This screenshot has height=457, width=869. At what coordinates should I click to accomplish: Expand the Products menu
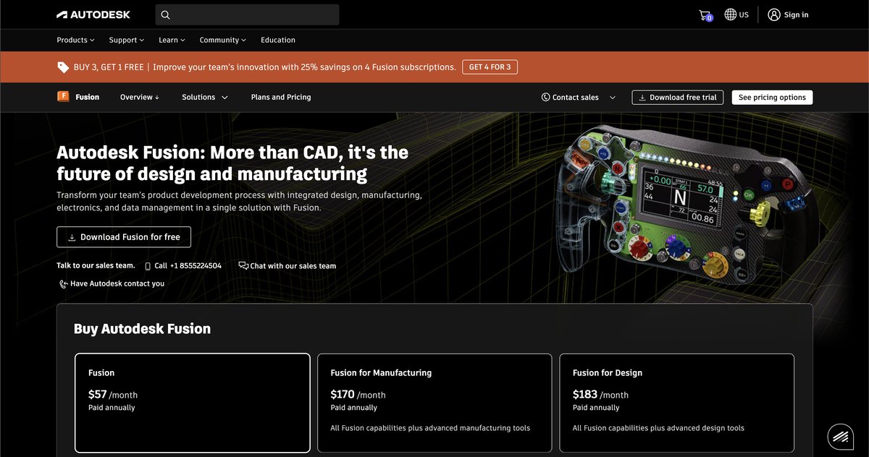[75, 40]
